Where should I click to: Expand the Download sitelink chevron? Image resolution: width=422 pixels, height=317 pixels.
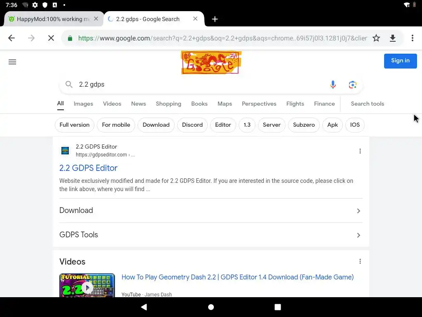[x=359, y=211]
